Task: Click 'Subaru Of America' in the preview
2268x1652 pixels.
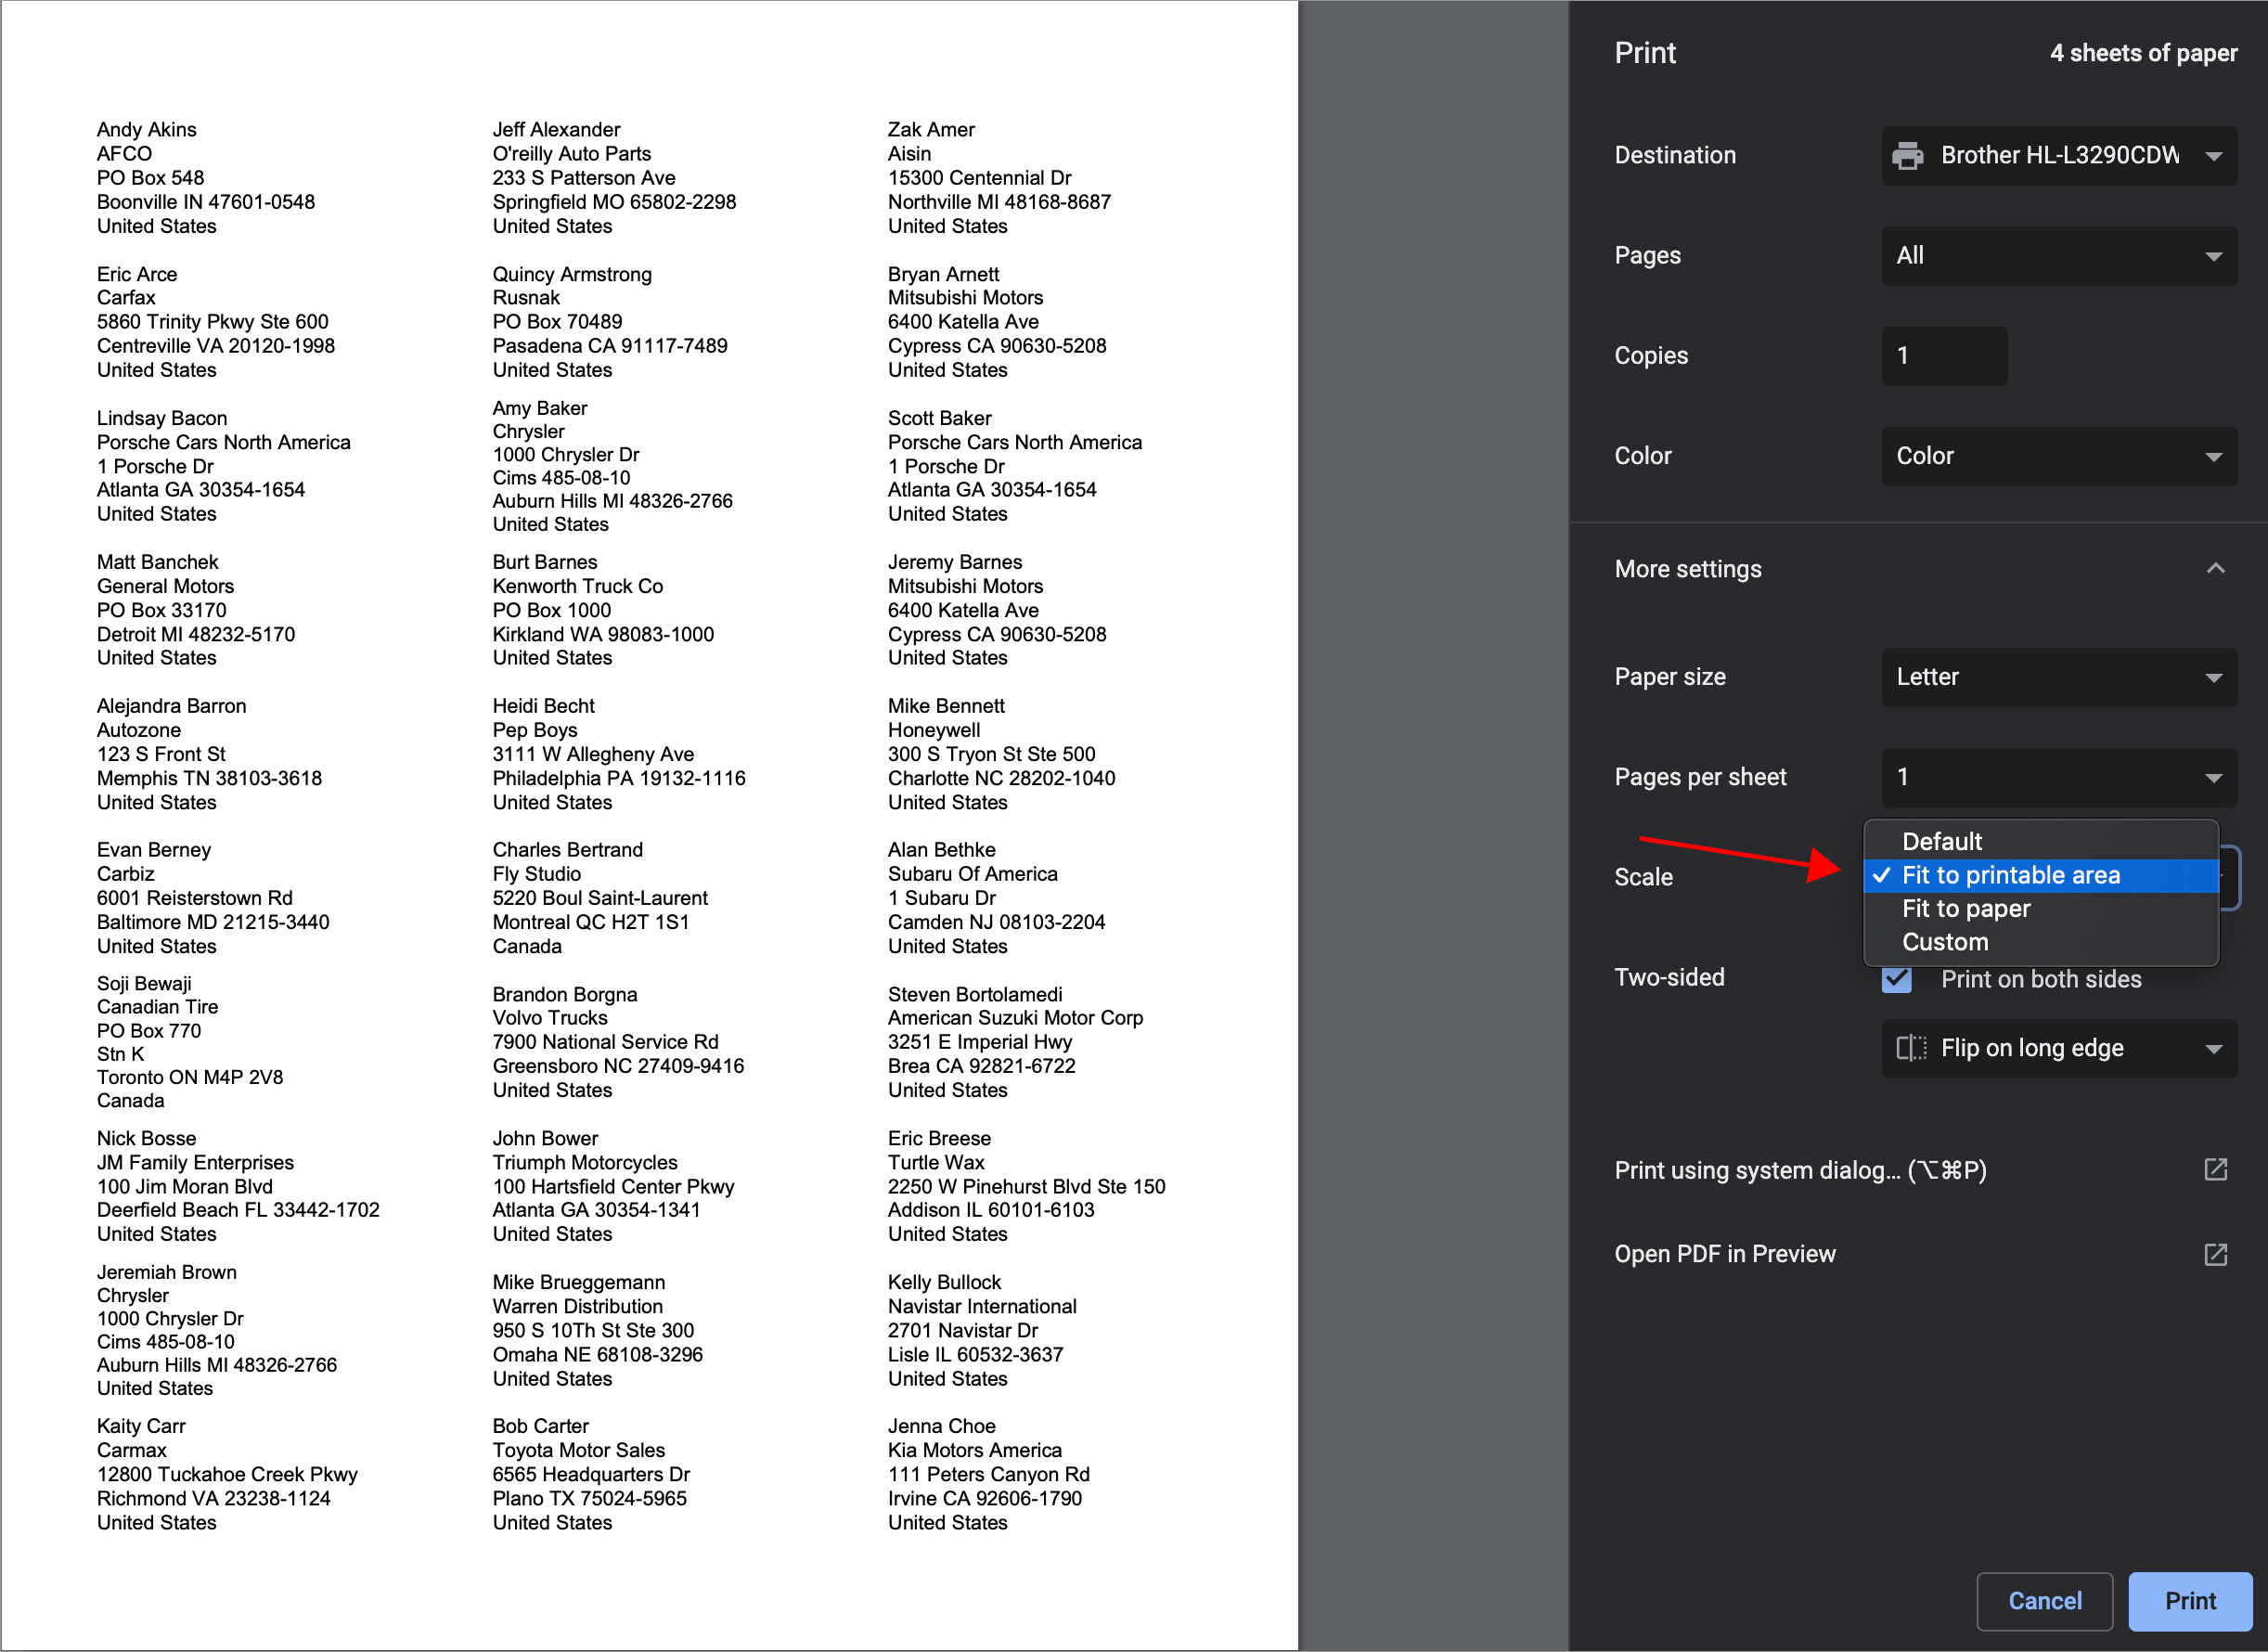Action: click(973, 874)
